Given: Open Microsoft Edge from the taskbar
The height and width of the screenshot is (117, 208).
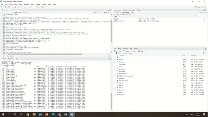Looking at the screenshot, I should (53, 114).
